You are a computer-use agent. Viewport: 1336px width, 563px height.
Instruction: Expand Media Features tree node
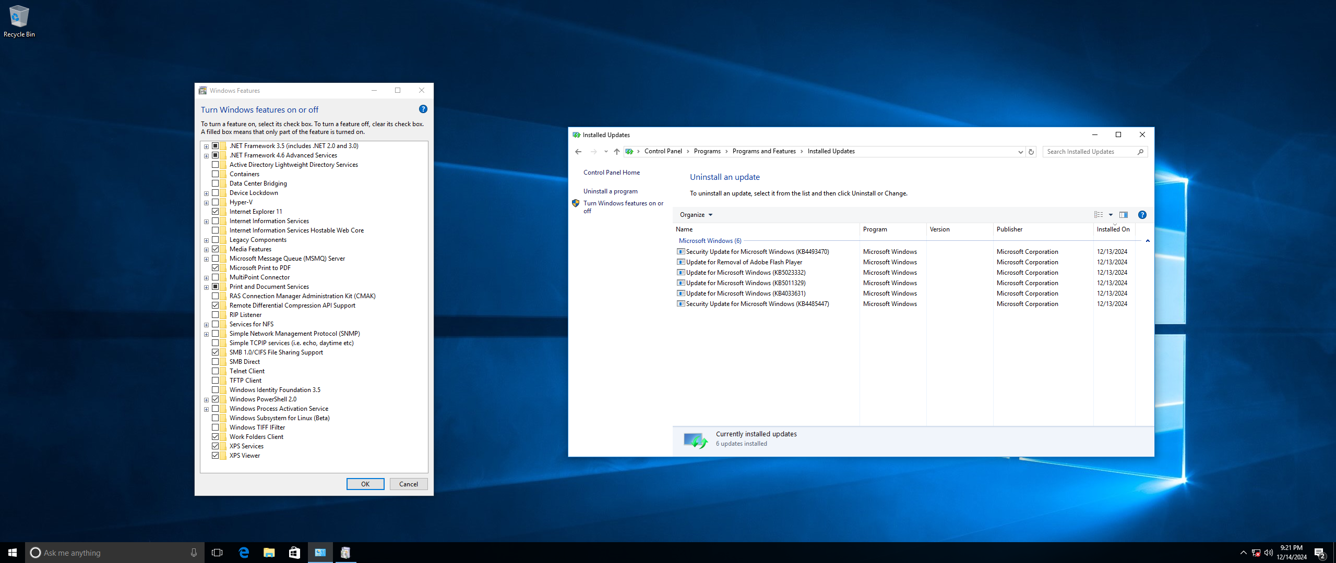click(x=206, y=250)
